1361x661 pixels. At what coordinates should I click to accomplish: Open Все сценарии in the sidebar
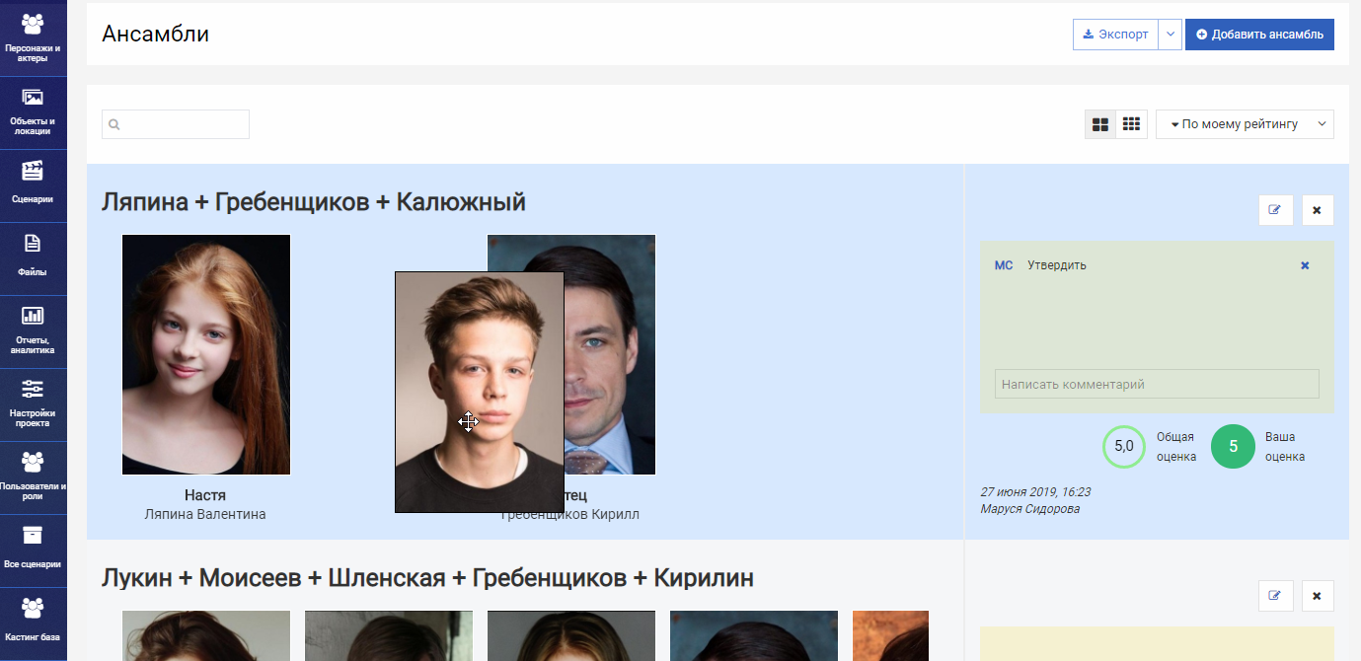tap(33, 551)
